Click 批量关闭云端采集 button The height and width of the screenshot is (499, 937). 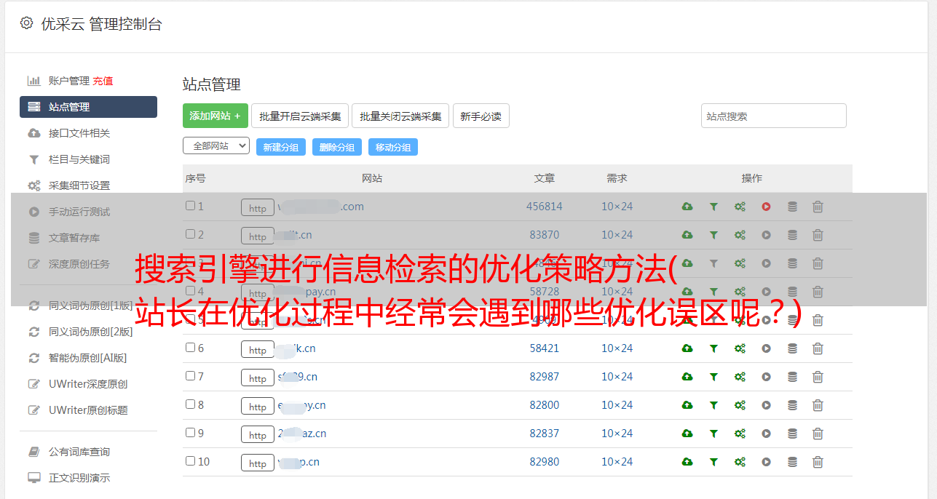pyautogui.click(x=400, y=116)
